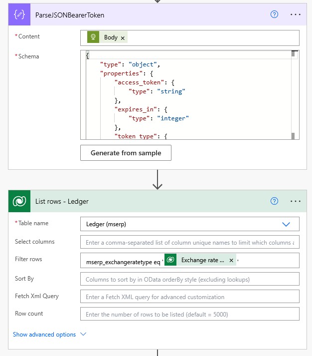This screenshot has height=356, width=312.
Task: Open the List rows - Ledger ellipsis menu
Action: (x=296, y=201)
